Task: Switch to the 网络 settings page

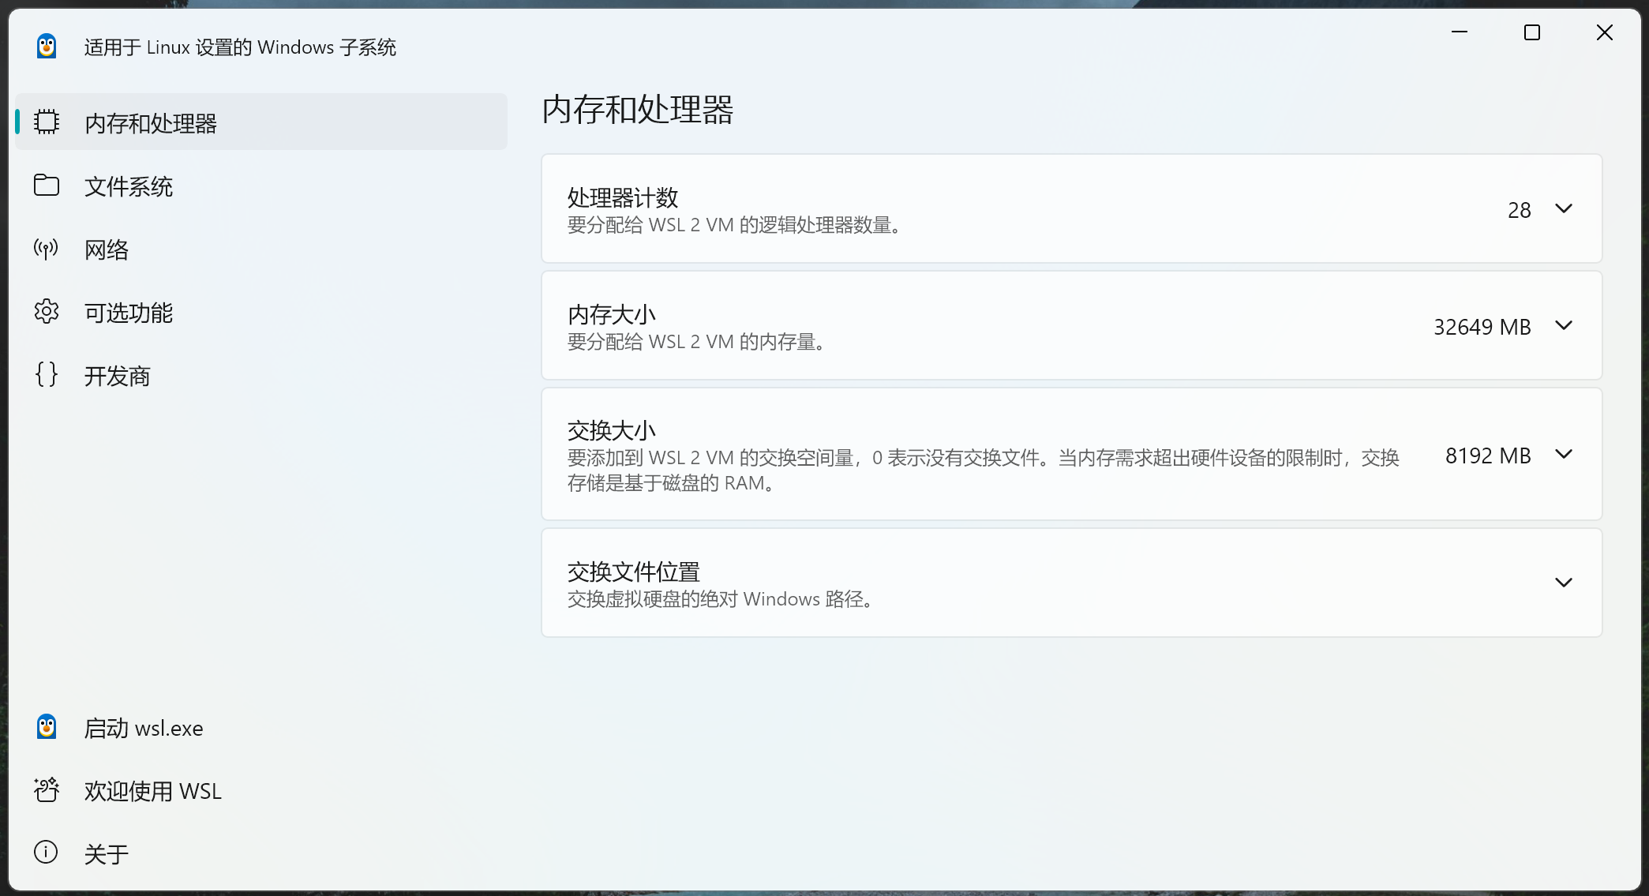Action: [107, 249]
